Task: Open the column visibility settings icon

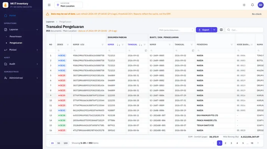Action: point(221,30)
